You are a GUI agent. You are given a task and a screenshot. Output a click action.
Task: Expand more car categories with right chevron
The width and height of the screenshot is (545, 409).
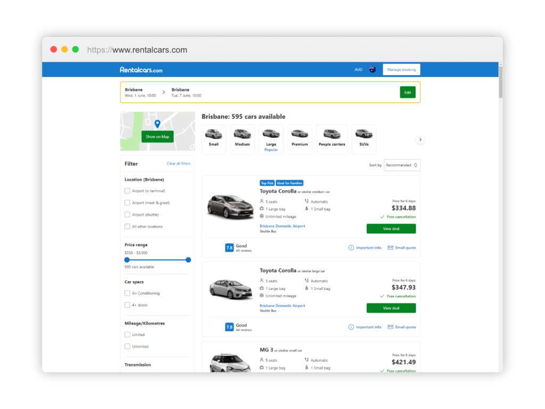point(420,139)
